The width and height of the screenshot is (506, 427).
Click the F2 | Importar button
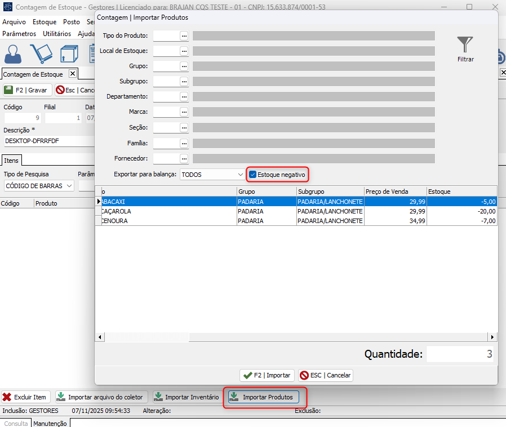[266, 375]
